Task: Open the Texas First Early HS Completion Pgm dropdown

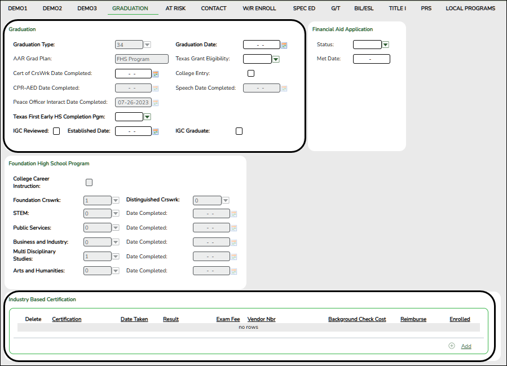Action: (146, 116)
